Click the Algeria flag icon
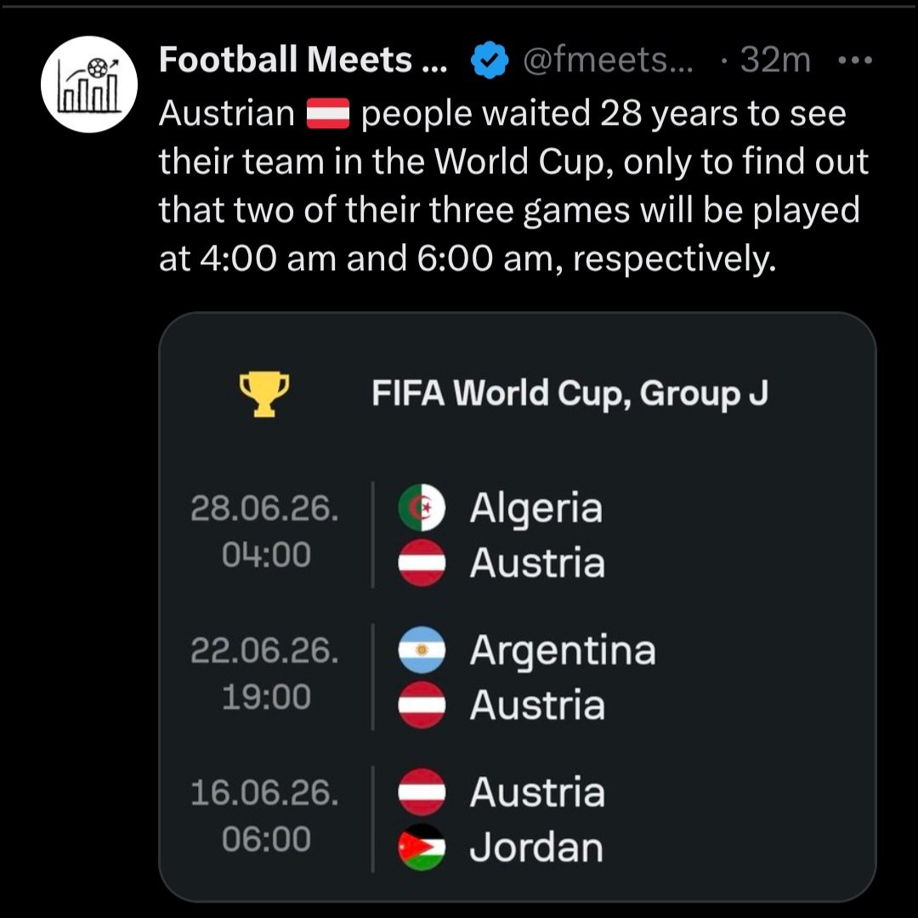Viewport: 918px width, 918px height. tap(422, 508)
